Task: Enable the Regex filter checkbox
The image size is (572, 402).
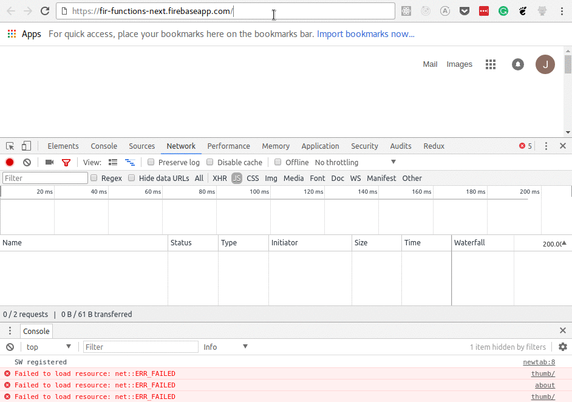Action: coord(94,178)
